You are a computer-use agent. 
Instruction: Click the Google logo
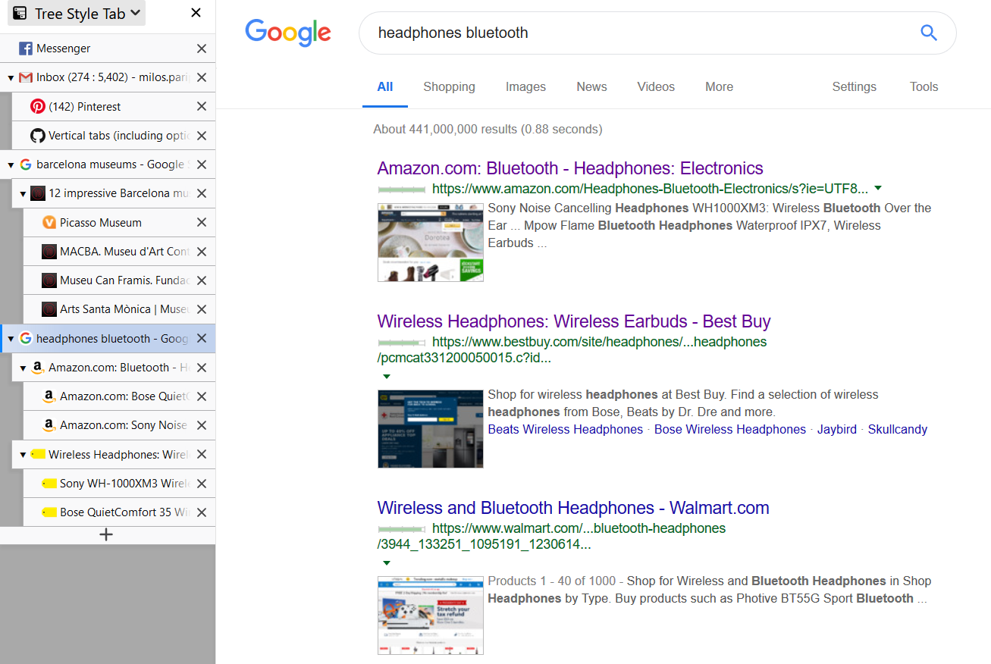coord(288,33)
